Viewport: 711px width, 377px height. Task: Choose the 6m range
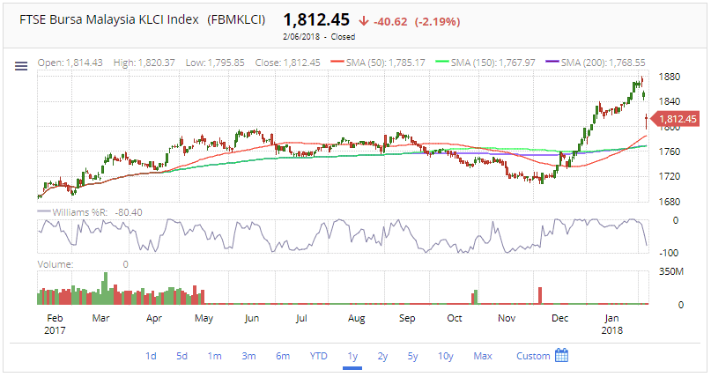(283, 356)
